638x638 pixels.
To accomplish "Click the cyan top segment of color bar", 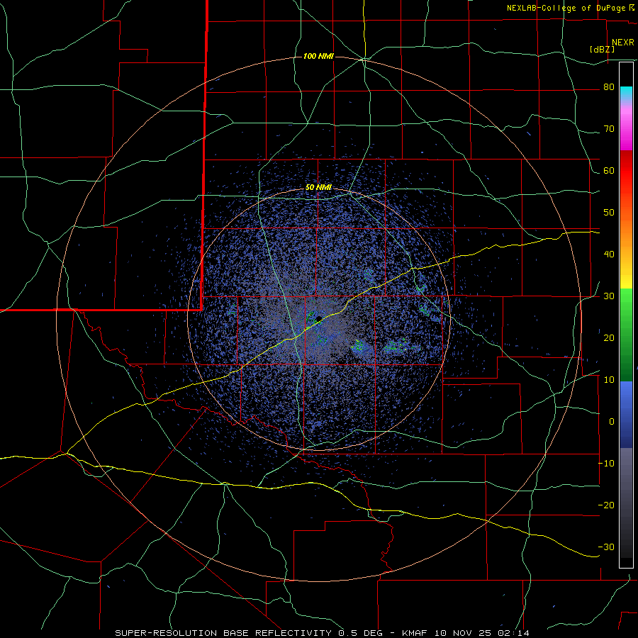I will (627, 94).
